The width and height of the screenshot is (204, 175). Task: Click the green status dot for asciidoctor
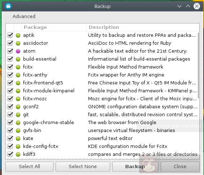point(18,43)
